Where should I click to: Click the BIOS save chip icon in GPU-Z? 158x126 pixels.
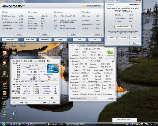113,61
